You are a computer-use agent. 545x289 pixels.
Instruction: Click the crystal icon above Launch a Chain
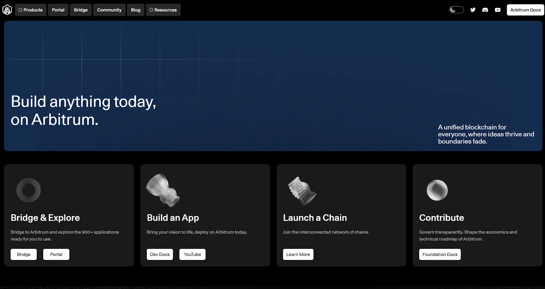[x=302, y=190]
